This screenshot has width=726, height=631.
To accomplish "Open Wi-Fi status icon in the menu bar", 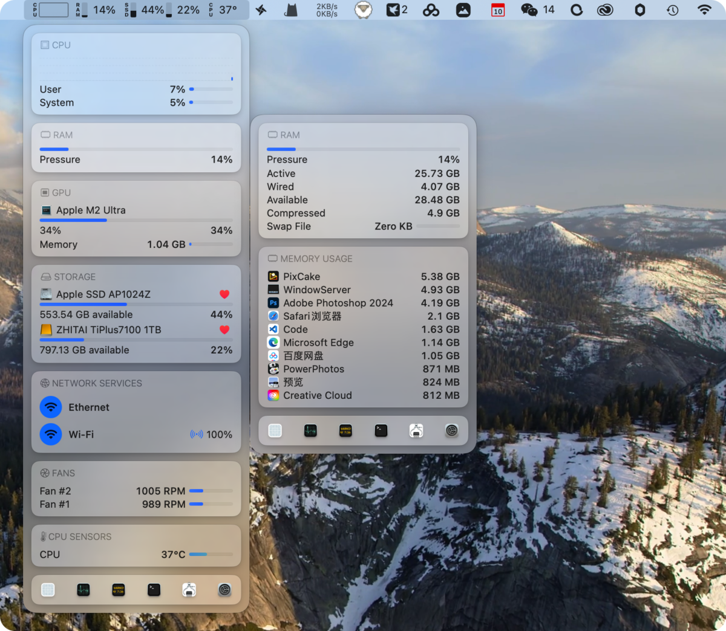I will [704, 10].
